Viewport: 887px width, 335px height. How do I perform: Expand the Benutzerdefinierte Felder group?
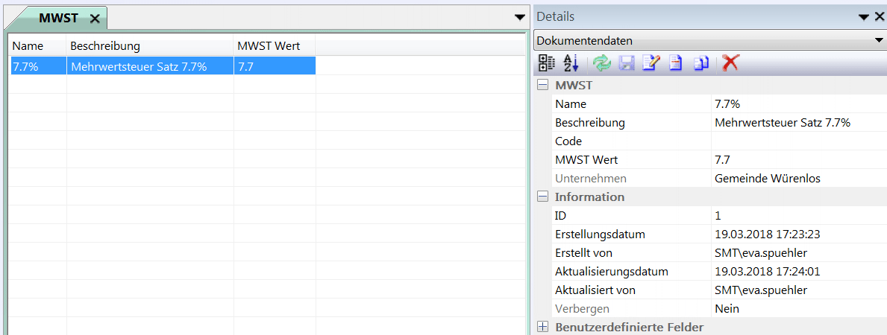click(543, 327)
